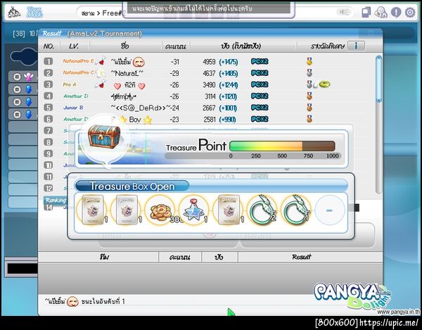Click the info 'i' button beside รางวัลพิเศษ
422x330 pixels.
(356, 46)
